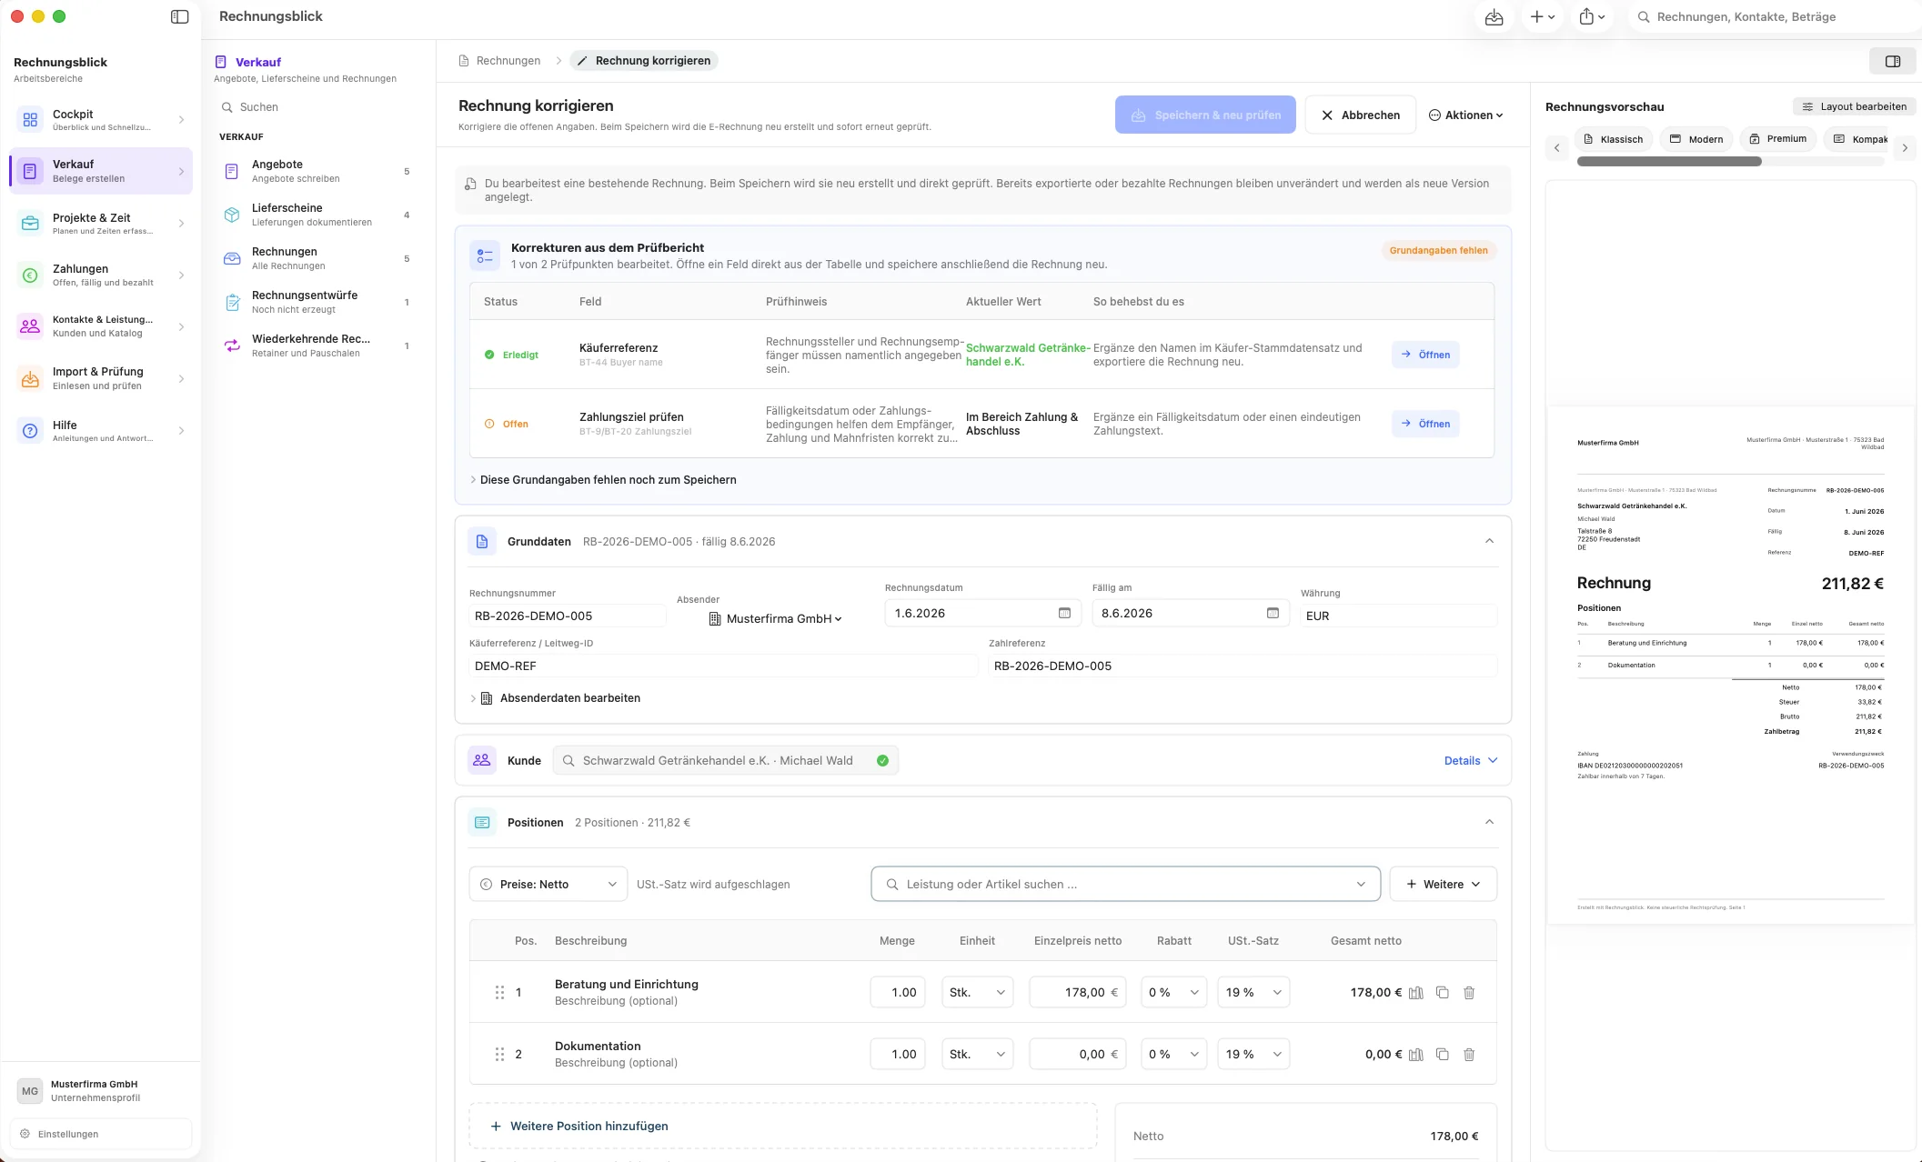The height and width of the screenshot is (1162, 1922).
Task: Open the plus (new) menu in the top toolbar
Action: 1542,16
